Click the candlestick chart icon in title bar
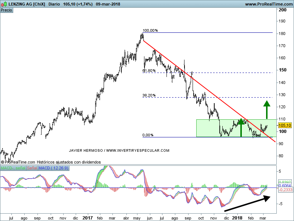The image size is (294, 221). coord(4,4)
